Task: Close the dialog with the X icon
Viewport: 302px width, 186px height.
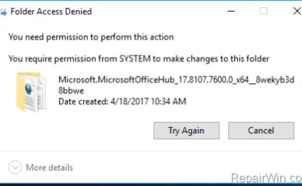Action: click(x=297, y=11)
